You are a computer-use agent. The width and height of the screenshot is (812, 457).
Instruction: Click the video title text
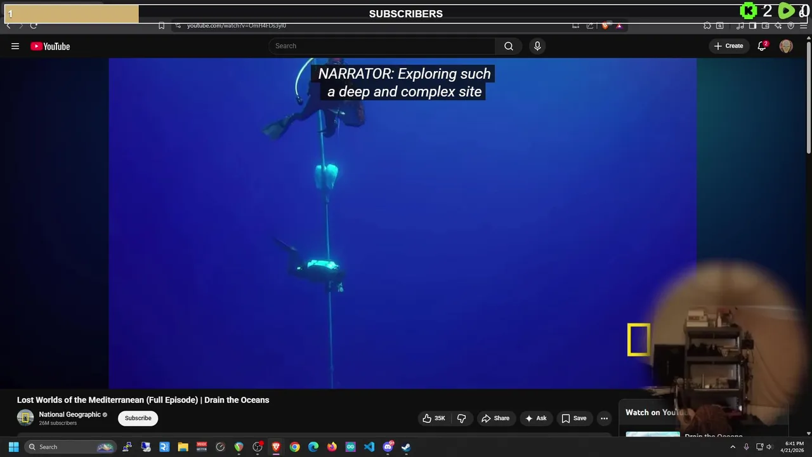point(143,400)
